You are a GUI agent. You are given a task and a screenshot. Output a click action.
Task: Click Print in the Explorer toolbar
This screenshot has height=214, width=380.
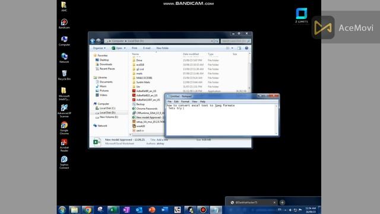tap(135, 48)
